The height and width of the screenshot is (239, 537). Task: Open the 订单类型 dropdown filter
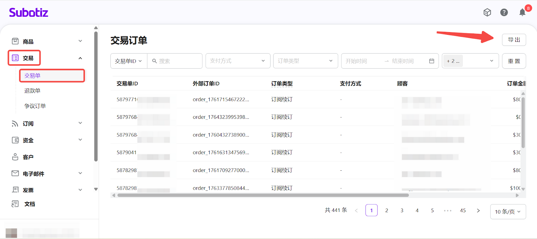click(305, 61)
